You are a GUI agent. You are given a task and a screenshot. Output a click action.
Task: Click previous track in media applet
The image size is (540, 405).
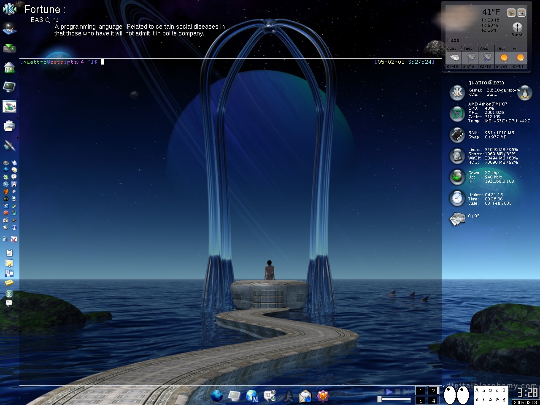coord(381,392)
